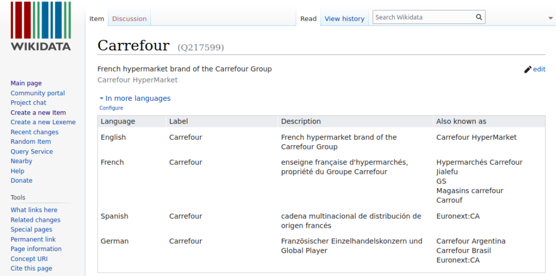Click Create a new Lexeme
Viewport: 556px width, 276px height.
pos(43,122)
